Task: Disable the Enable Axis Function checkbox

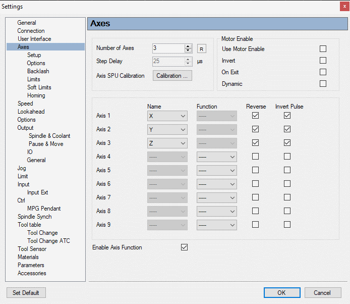Action: (x=184, y=247)
